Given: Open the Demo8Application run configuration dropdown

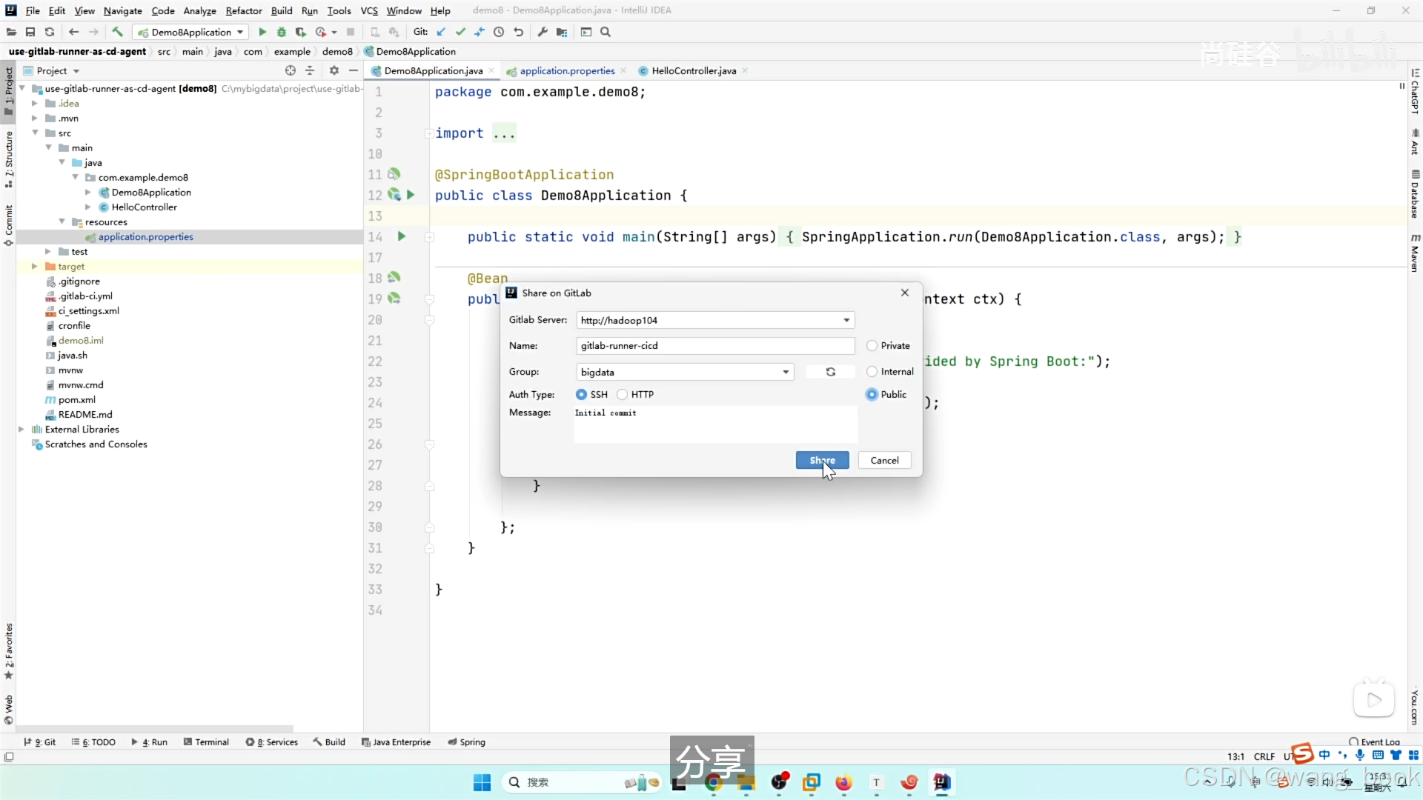Looking at the screenshot, I should coord(190,32).
